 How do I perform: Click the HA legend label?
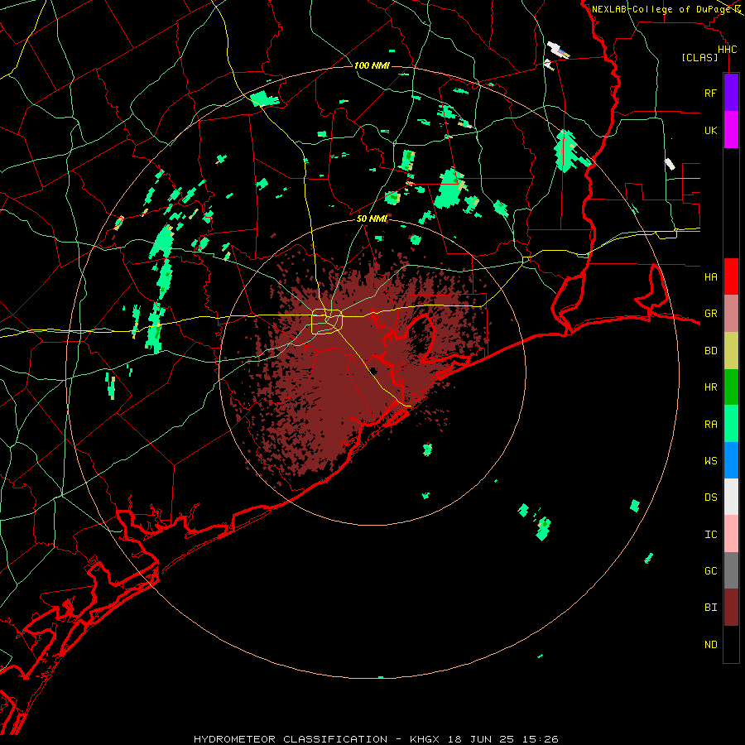[x=711, y=276]
